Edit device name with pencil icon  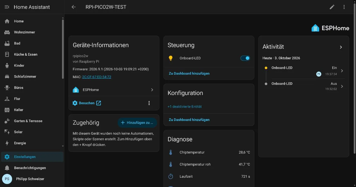(332, 7)
